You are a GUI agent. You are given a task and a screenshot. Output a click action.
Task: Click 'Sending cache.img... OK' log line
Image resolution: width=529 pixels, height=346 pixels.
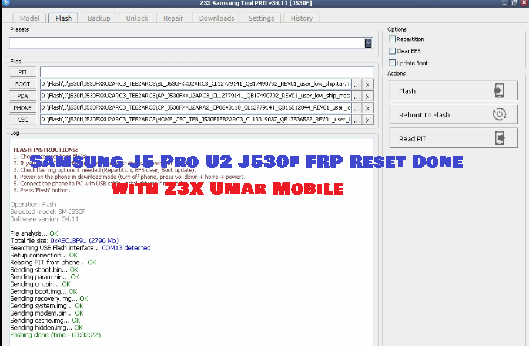click(45, 320)
